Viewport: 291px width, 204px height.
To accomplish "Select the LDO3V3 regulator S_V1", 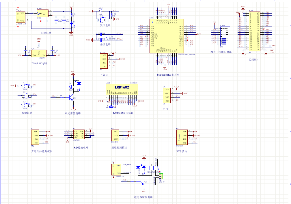I will point(39,53).
